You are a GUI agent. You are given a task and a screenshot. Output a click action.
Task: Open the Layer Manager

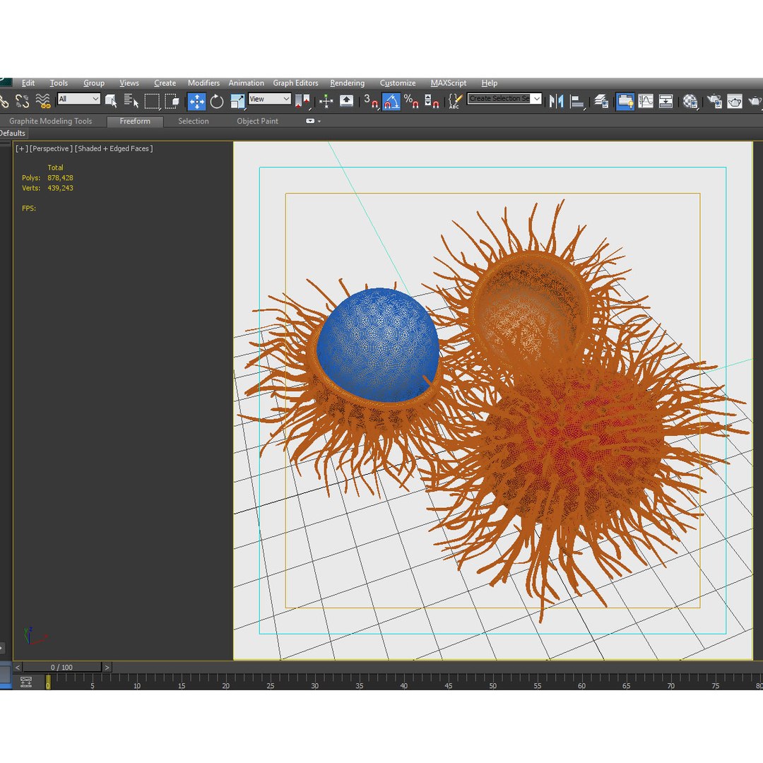(601, 101)
